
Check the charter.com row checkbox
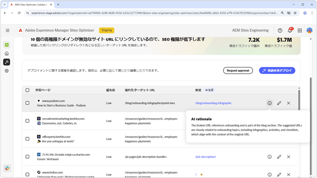pos(27,157)
